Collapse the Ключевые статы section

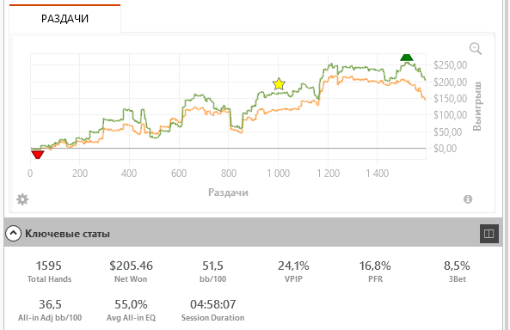14,233
